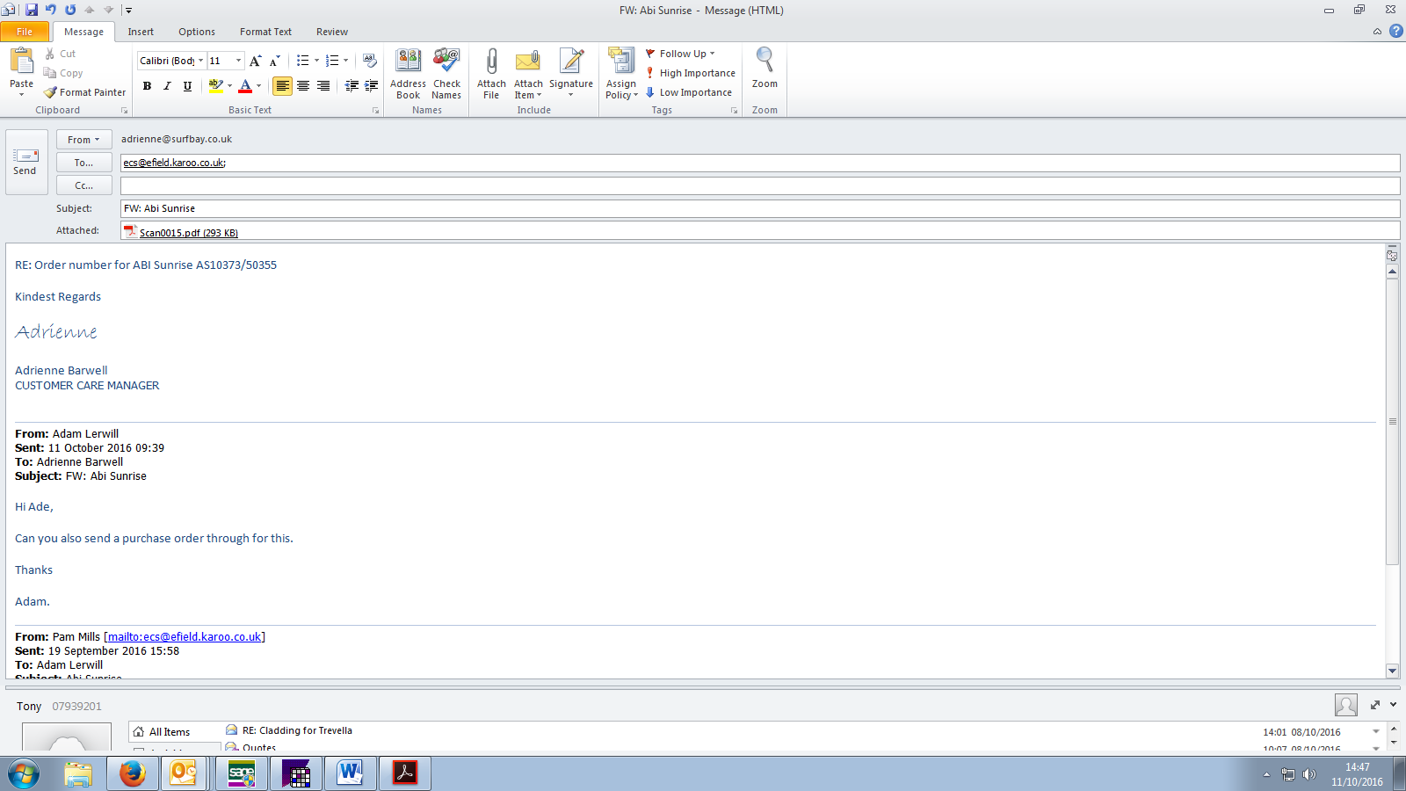Shrink the font size
The image size is (1406, 791).
(274, 61)
